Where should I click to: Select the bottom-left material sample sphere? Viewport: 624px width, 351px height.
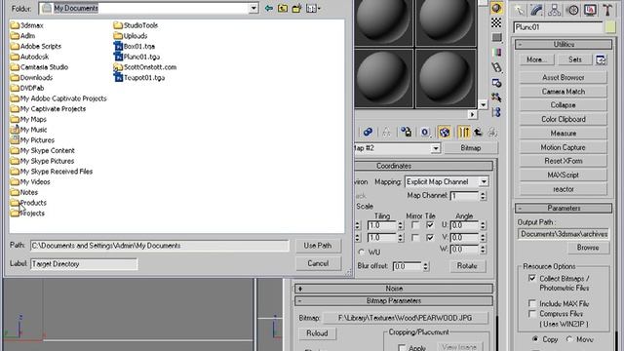point(383,78)
